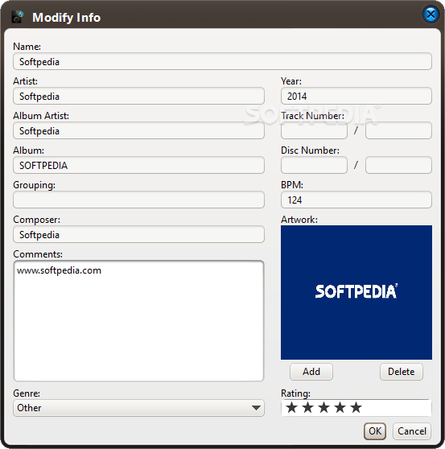Screen dimensions: 445x449
Task: Set rating to four stars
Action: pyautogui.click(x=340, y=407)
